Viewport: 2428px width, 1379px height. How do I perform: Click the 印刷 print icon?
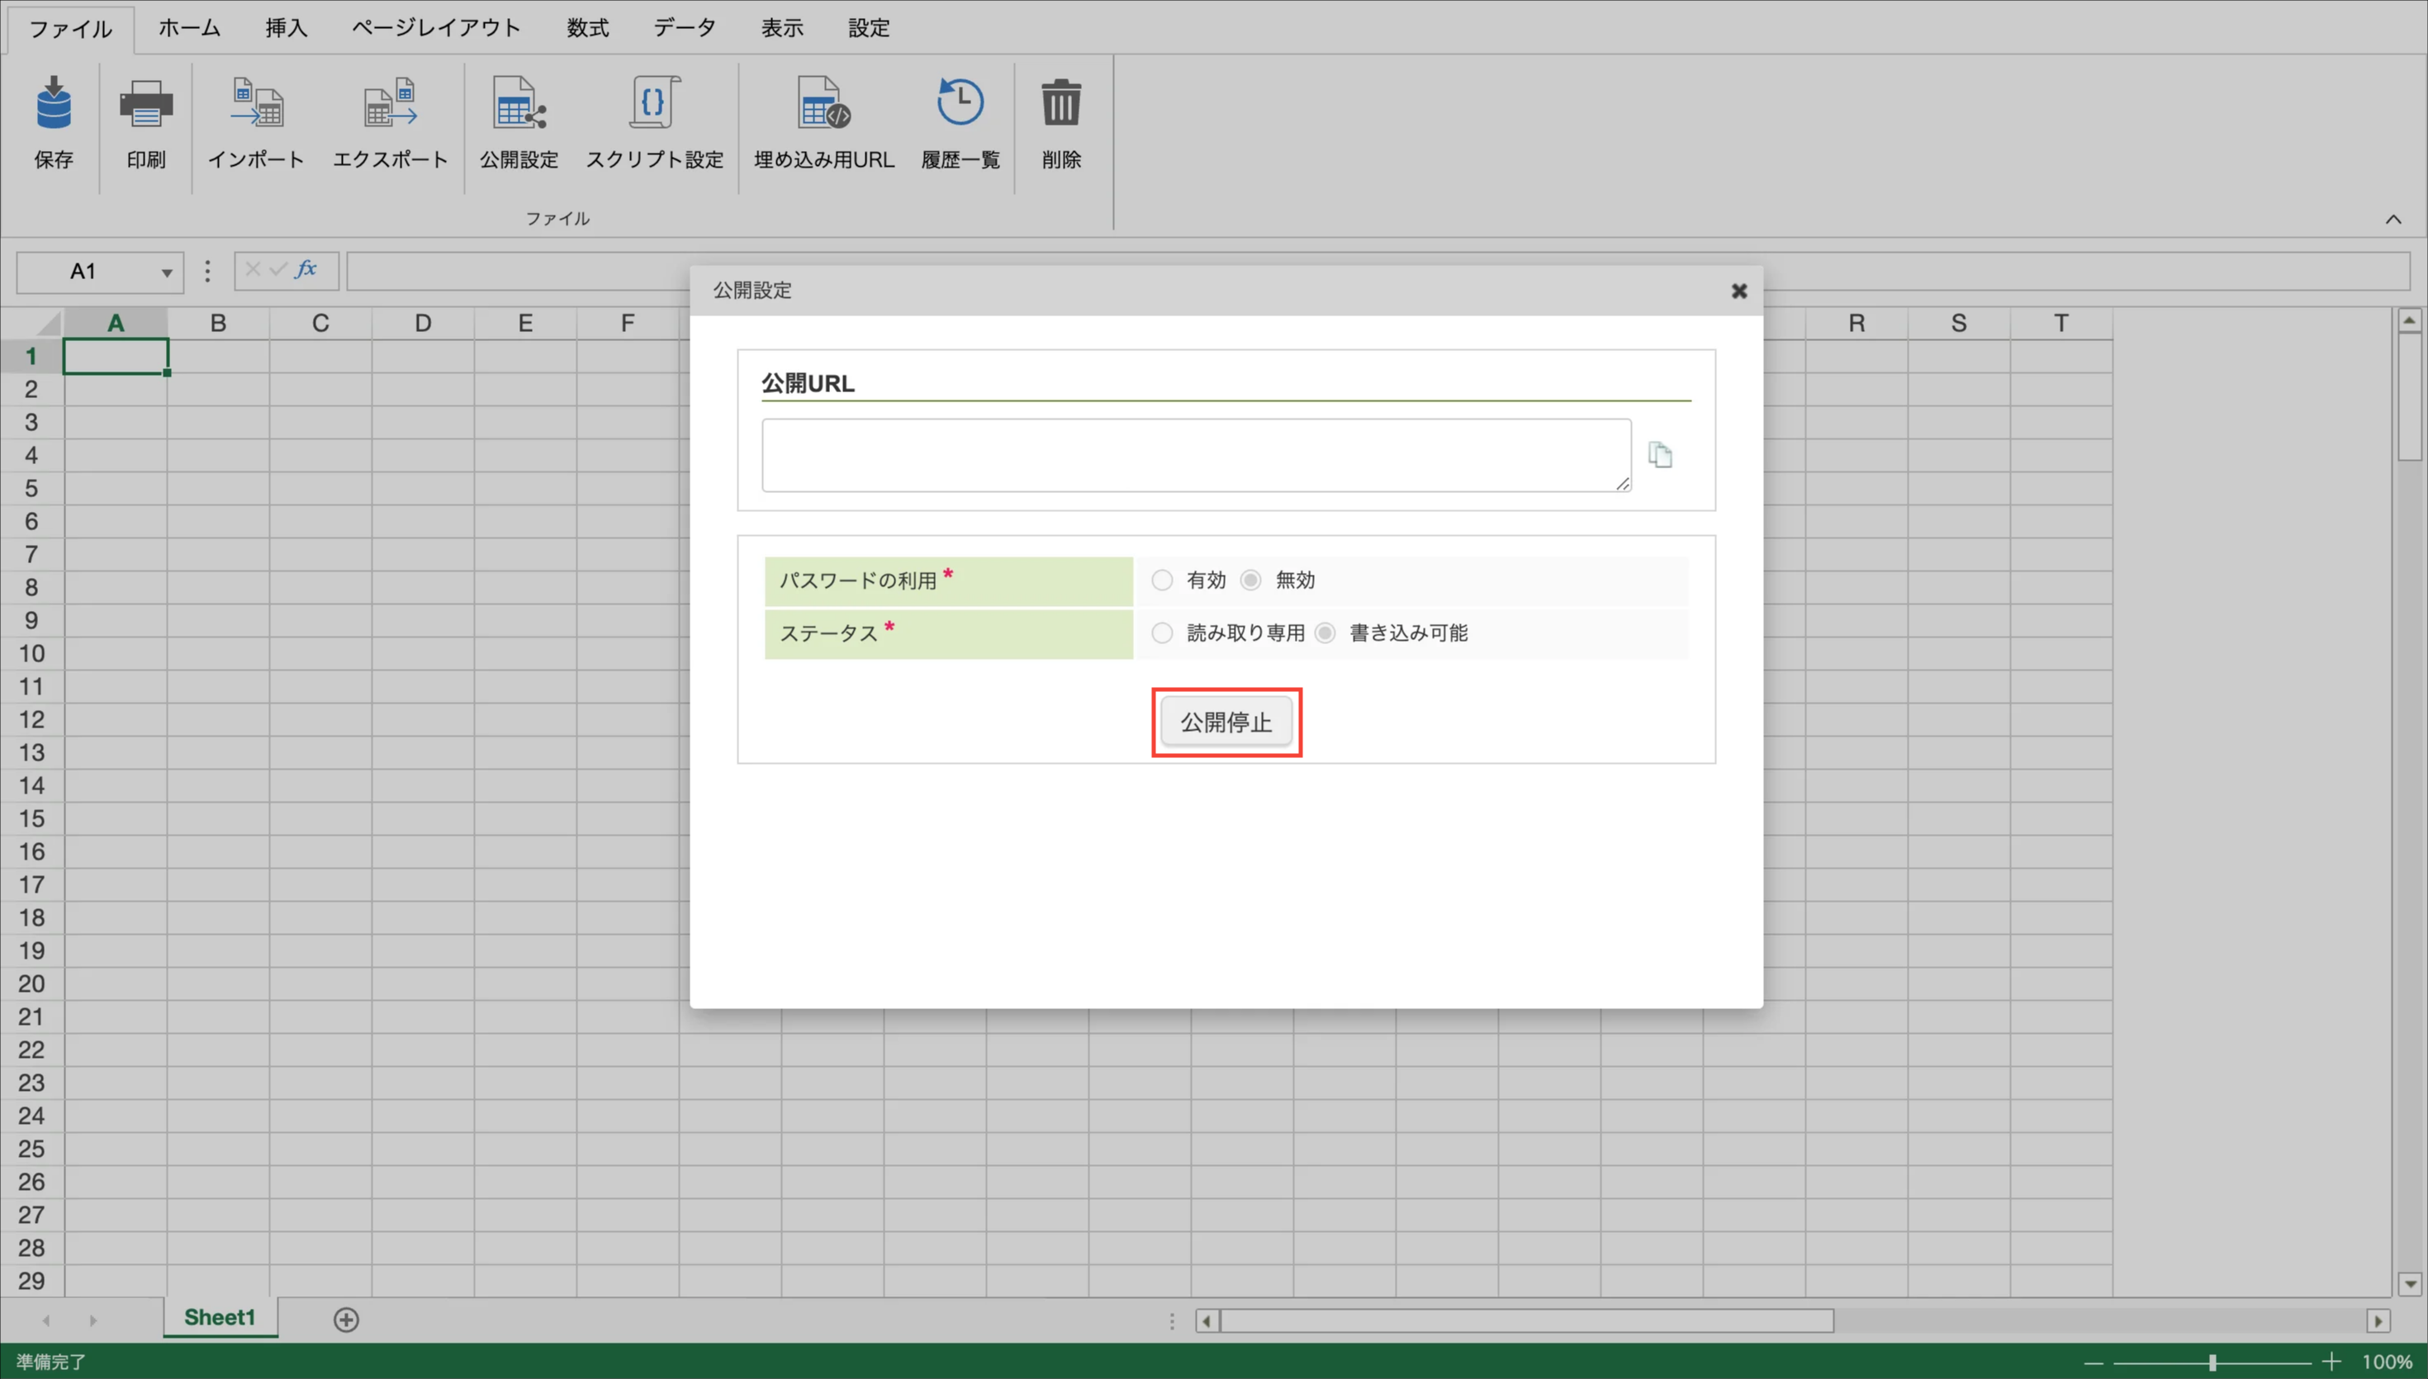[x=146, y=104]
